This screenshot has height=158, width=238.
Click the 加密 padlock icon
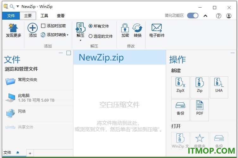125,28
